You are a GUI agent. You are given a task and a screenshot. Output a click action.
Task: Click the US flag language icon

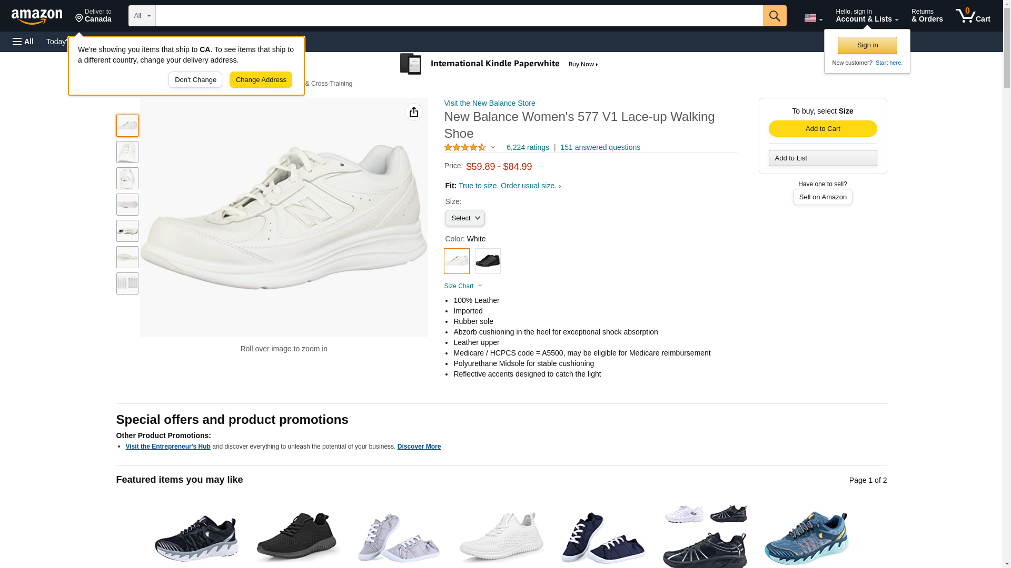tap(812, 18)
